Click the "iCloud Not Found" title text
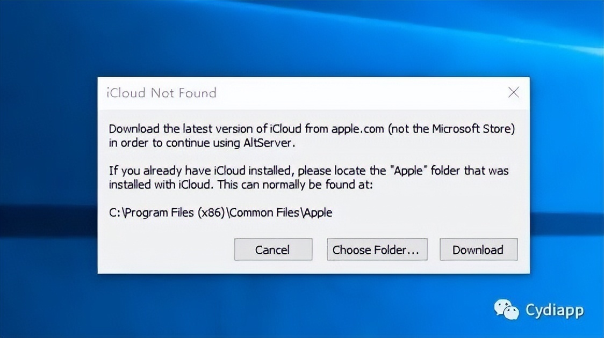 (161, 93)
